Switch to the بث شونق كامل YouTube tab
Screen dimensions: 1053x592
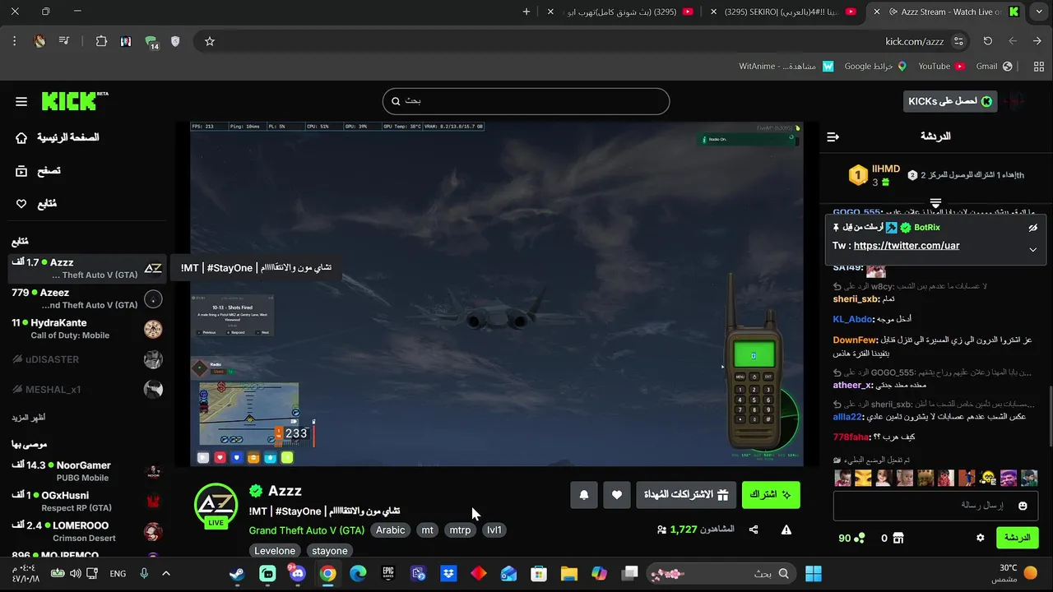pyautogui.click(x=621, y=12)
